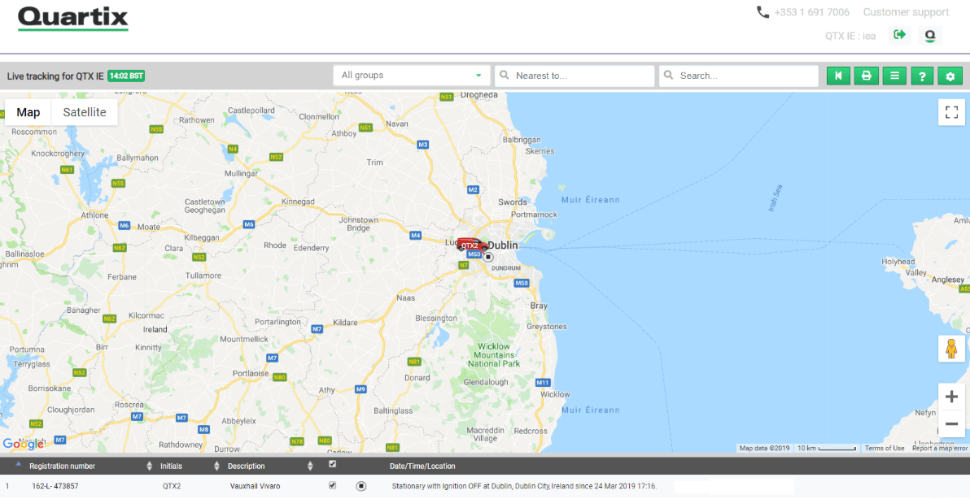Open the All groups dropdown
The image size is (970, 499).
[412, 76]
